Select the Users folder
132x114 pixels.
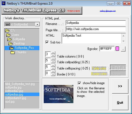(22, 35)
